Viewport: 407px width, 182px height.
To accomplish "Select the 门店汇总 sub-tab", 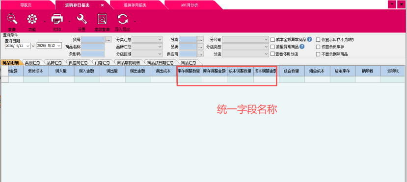I will coord(103,62).
